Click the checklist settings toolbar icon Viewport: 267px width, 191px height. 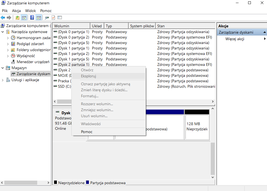pyautogui.click(x=60, y=17)
